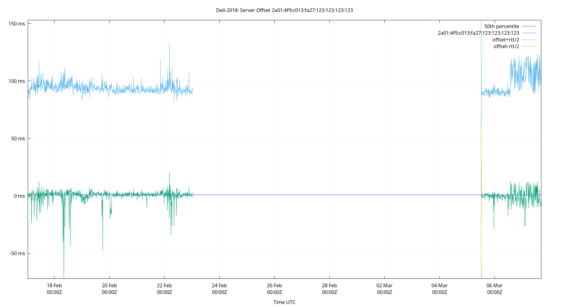569x307 pixels.
Task: Select the 26 Feb tick label
Action: click(275, 286)
